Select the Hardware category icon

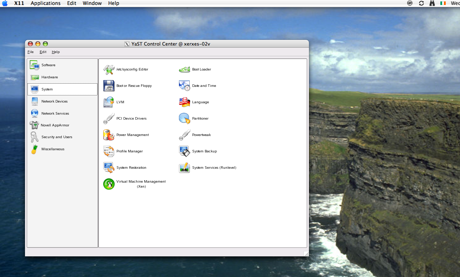point(35,77)
